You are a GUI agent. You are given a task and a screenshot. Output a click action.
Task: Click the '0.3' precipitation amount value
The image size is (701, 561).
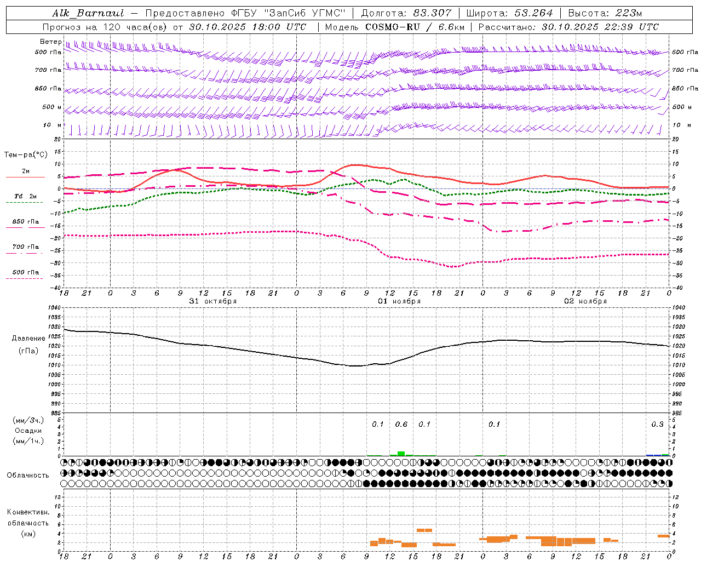pyautogui.click(x=657, y=425)
